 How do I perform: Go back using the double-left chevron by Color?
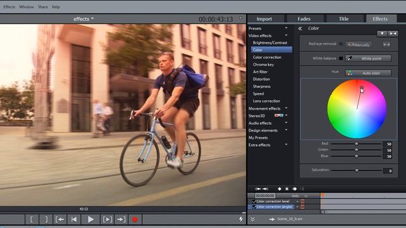[x=300, y=28]
